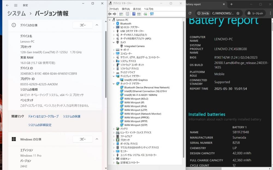Viewport: 273px width, 170px height.
Task: Collapse the カメラ category
Action: [x=114, y=42]
